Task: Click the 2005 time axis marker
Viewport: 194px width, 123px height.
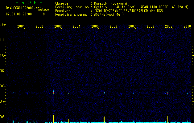Action: (x=95, y=26)
